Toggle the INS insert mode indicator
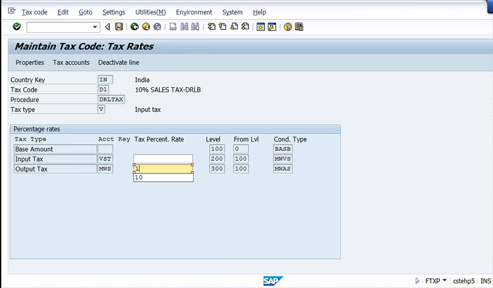493x288 pixels. tap(486, 281)
